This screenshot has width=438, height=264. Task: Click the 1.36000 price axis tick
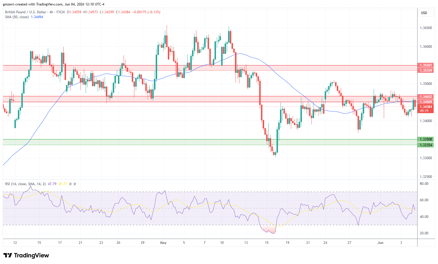coord(426,47)
